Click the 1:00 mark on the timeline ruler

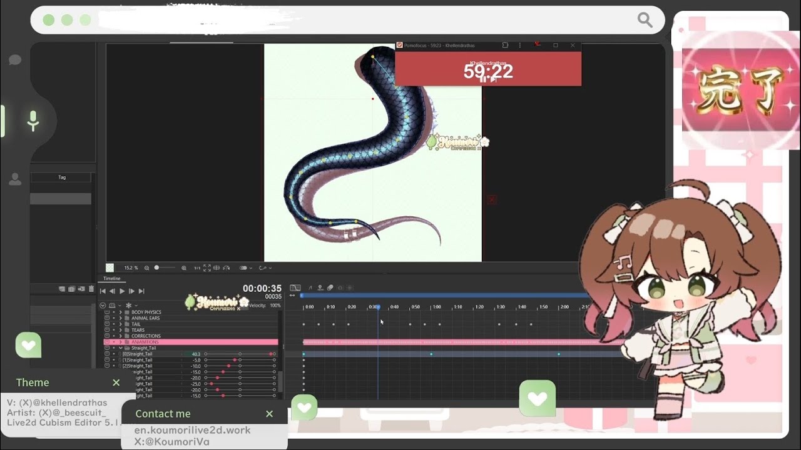pos(437,307)
